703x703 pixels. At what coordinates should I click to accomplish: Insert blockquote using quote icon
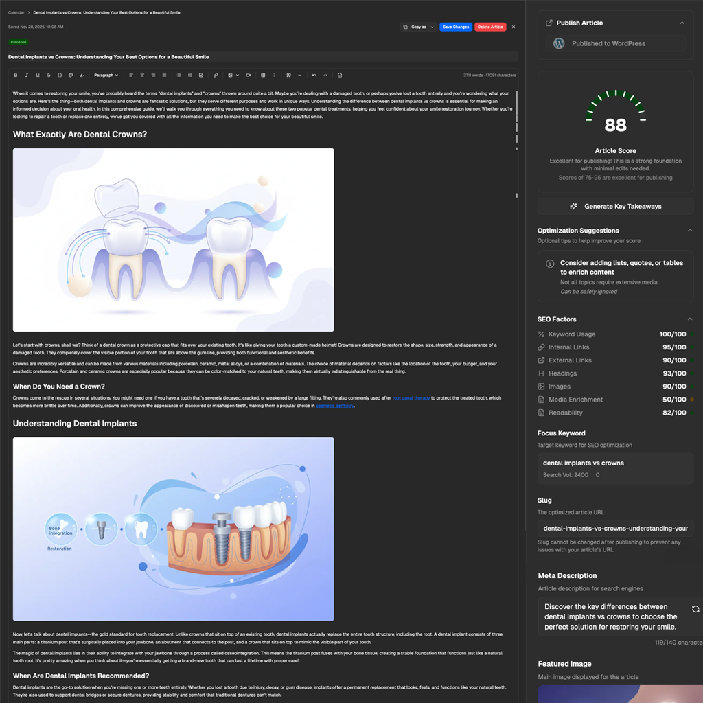289,75
